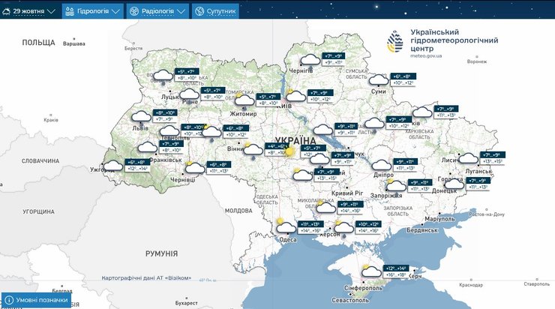Click Суми temperature label +6°...+8°
This screenshot has width=555, height=309.
coord(403,76)
